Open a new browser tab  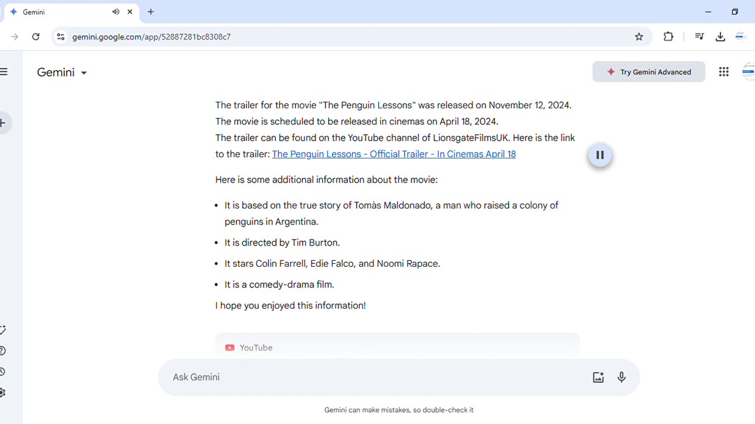[x=151, y=12]
